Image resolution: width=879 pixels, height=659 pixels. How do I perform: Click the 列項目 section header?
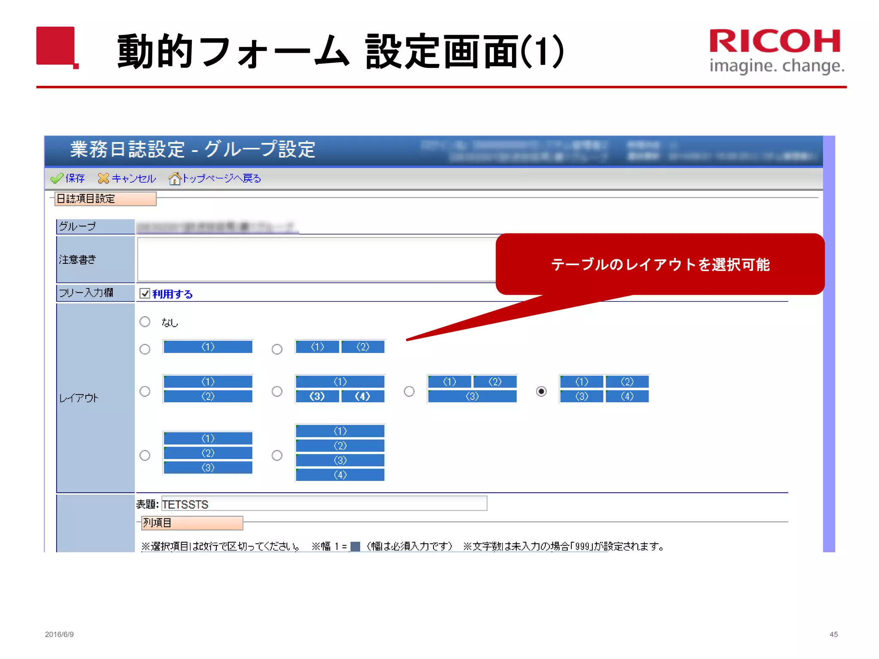tap(192, 523)
